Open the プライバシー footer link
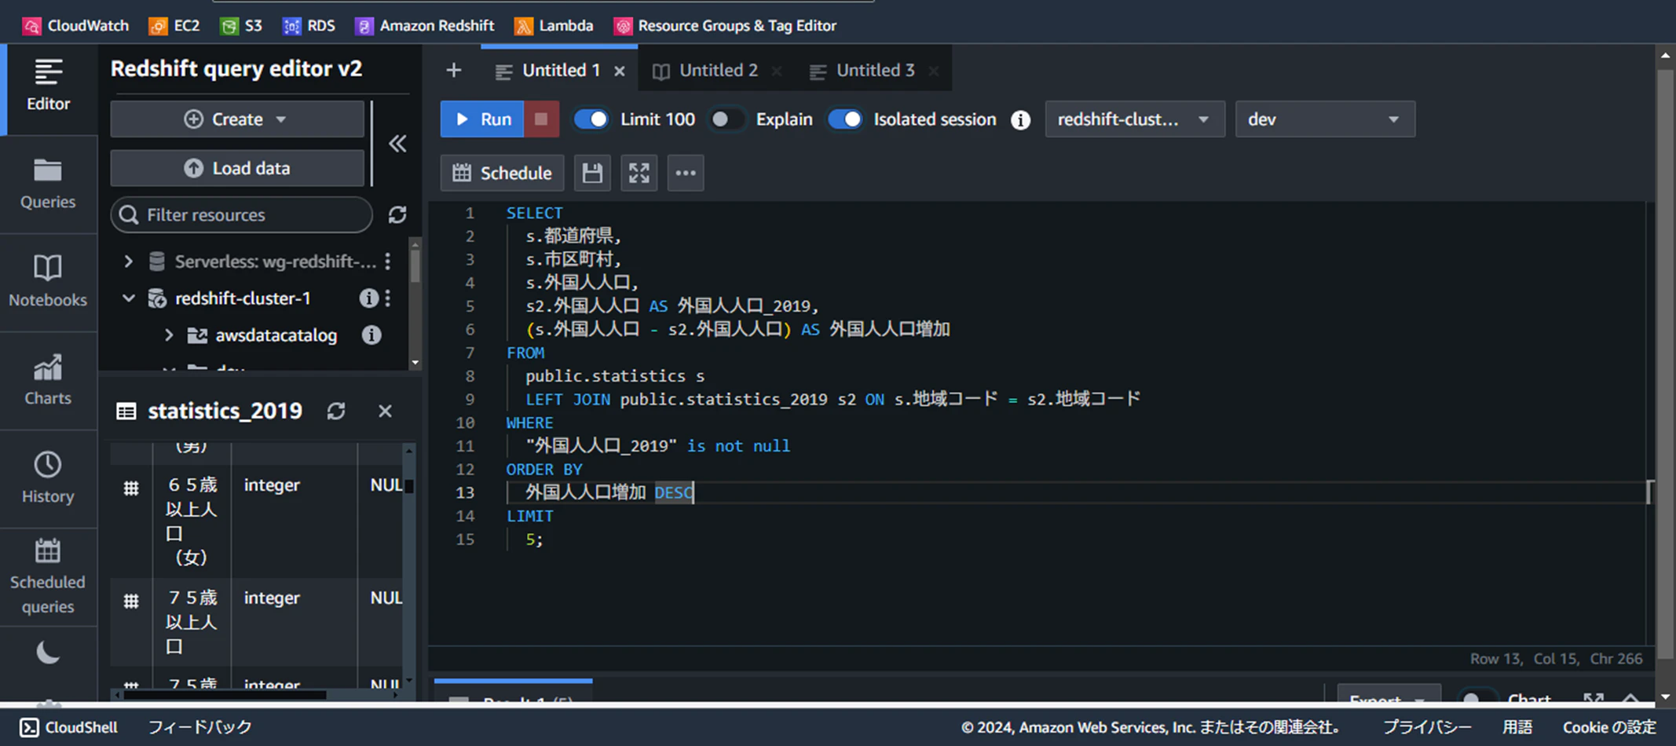 [1426, 727]
